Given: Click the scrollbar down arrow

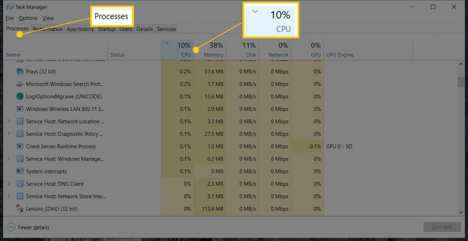Looking at the screenshot, I should click(461, 212).
